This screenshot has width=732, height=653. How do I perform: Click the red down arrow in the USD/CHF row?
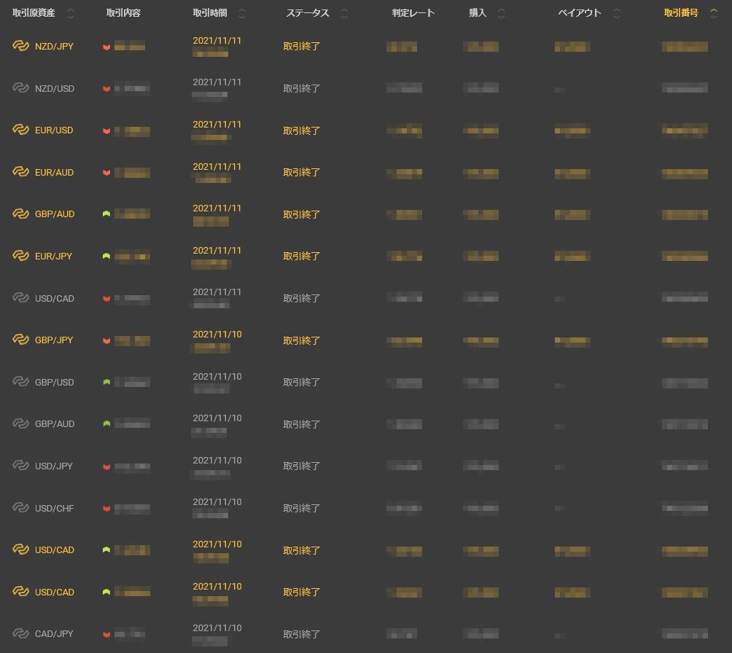pos(106,509)
